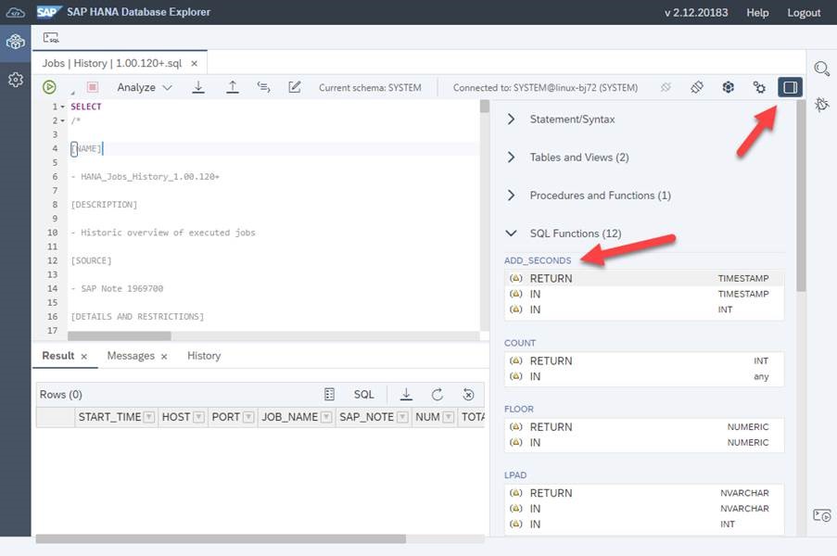Toggle the statement help side panel button
The image size is (837, 556).
(x=790, y=87)
